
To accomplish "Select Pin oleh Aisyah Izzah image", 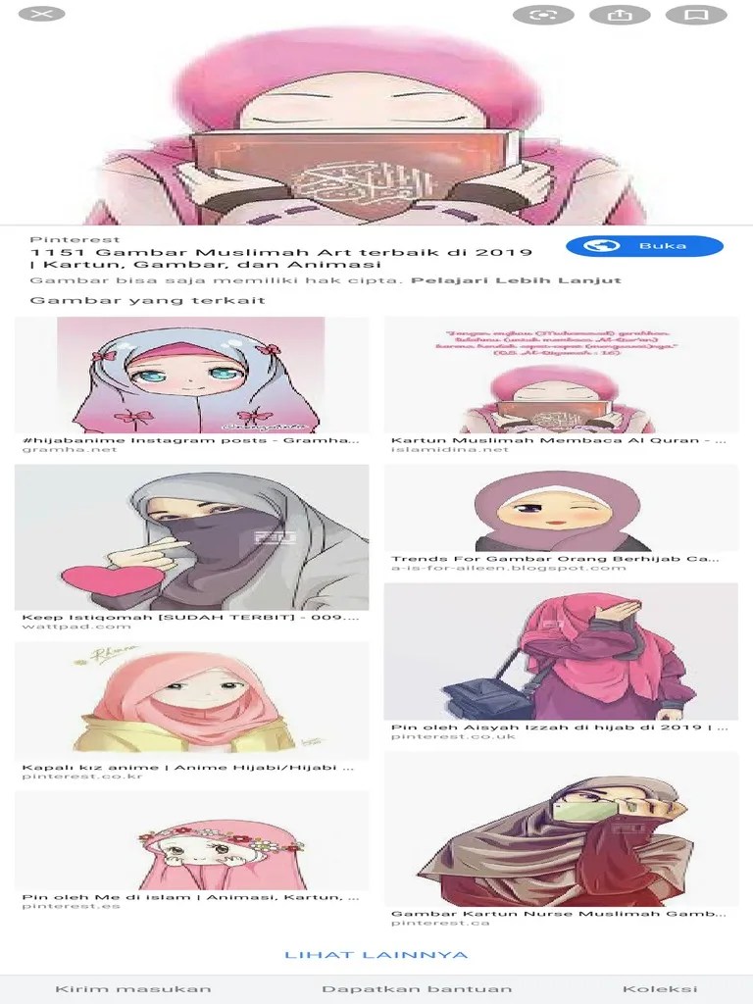I will (561, 652).
